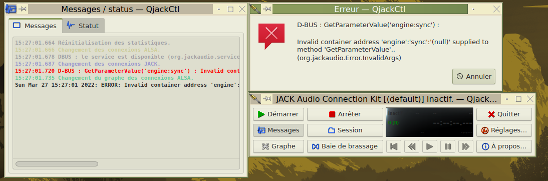
Task: Click the Réglages round settings icon
Action: tap(485, 130)
